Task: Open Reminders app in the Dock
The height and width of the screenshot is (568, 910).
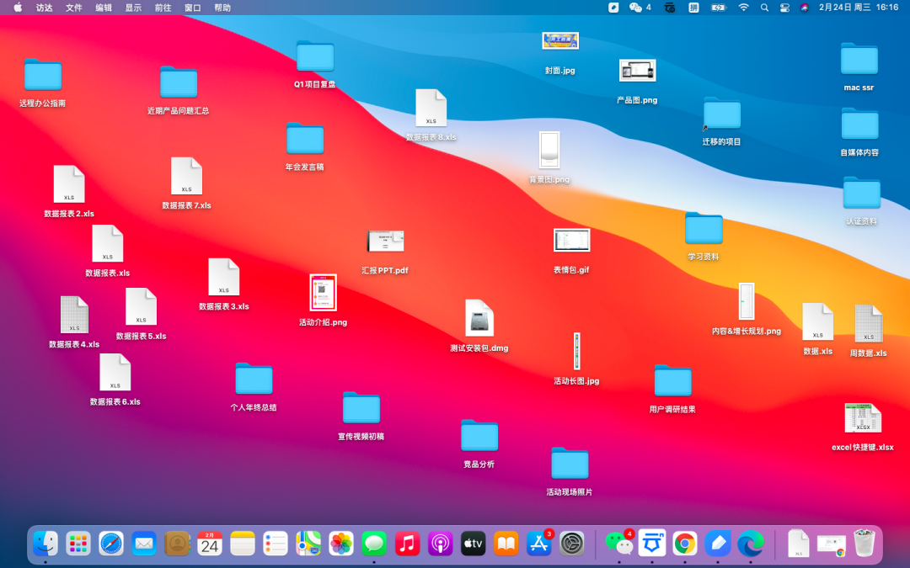Action: tap(276, 544)
